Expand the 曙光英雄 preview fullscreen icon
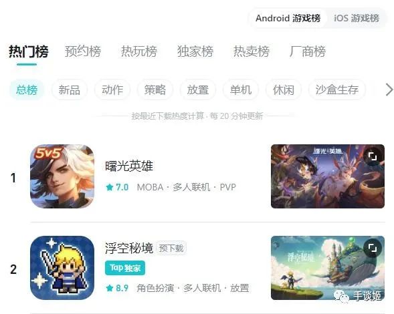Screen dimensions: 394x314 click(373, 156)
